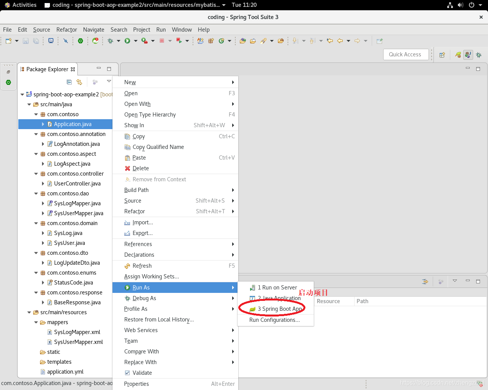Click Assign Working Sets... entry
The width and height of the screenshot is (488, 390).
pyautogui.click(x=175, y=277)
